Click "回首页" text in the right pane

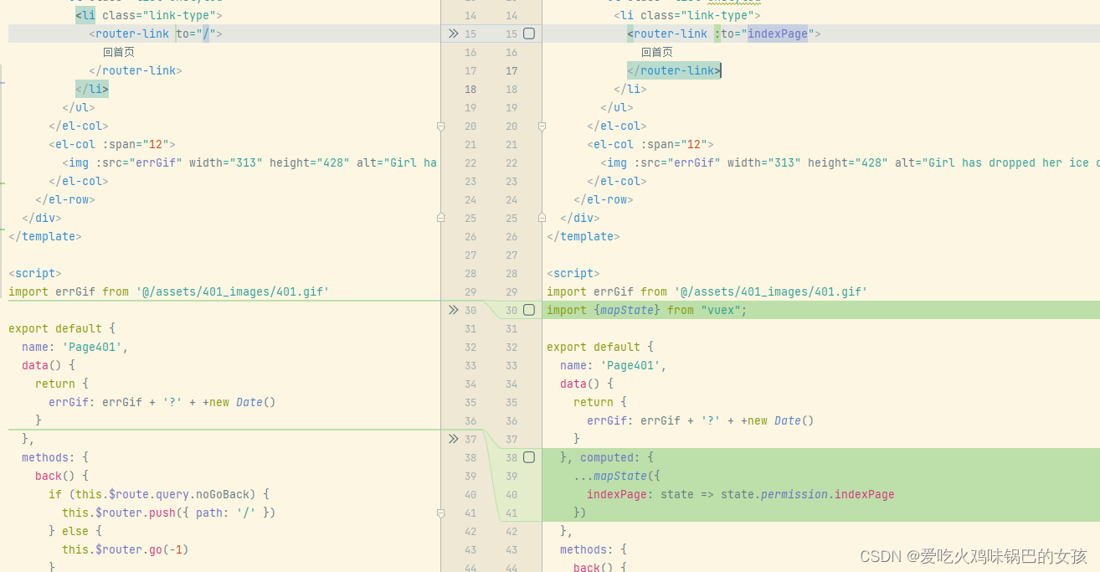point(657,52)
